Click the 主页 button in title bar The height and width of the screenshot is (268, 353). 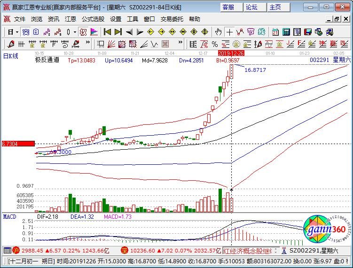click(x=278, y=7)
